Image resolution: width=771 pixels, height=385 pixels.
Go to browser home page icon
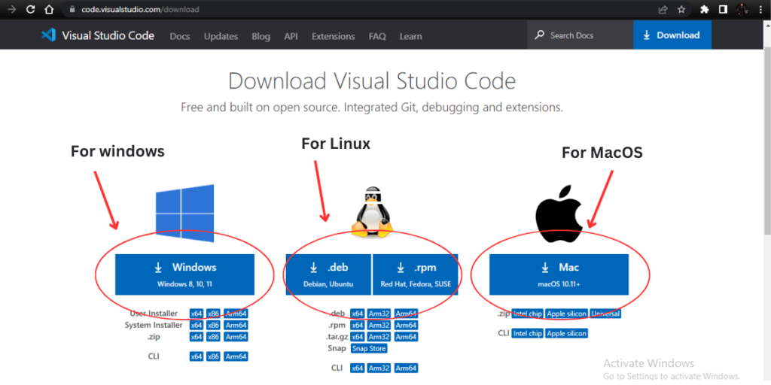[x=48, y=9]
